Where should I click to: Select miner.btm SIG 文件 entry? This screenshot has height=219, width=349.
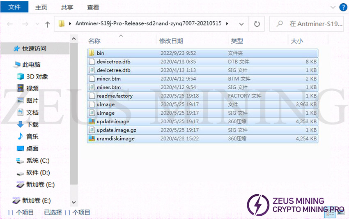pyautogui.click(x=202, y=87)
